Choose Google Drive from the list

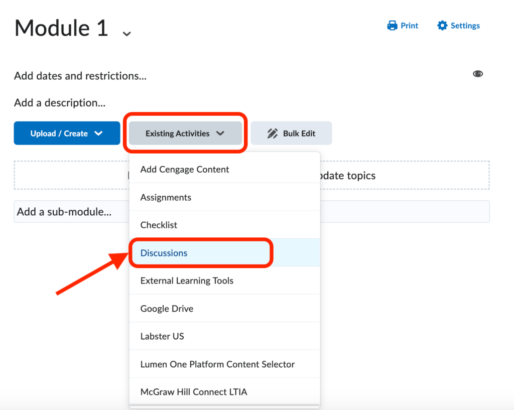[x=167, y=309]
